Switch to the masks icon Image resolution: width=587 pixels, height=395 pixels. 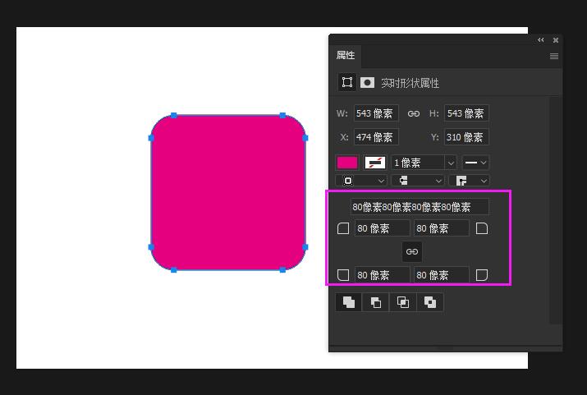click(x=367, y=82)
